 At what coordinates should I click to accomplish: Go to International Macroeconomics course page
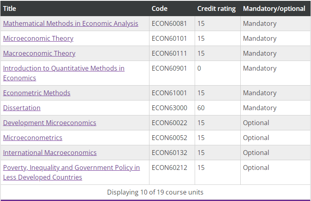(50, 153)
